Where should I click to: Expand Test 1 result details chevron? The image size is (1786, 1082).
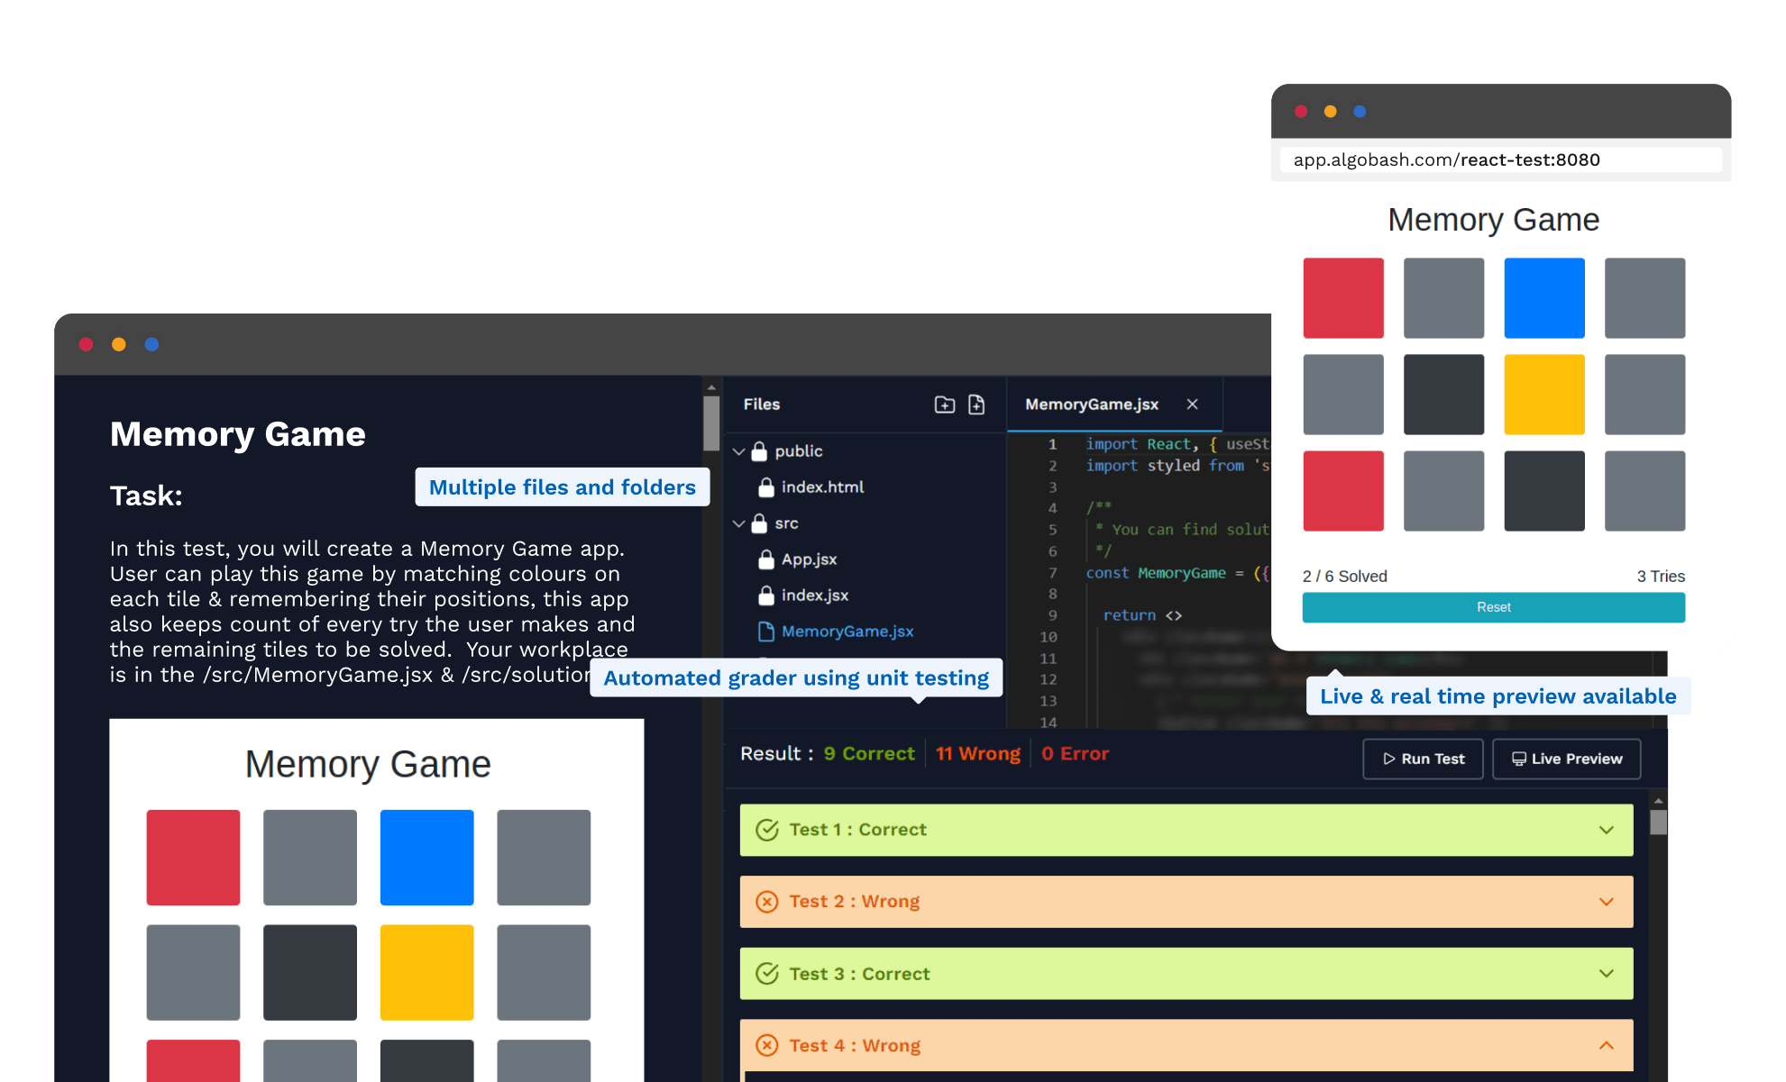point(1606,830)
